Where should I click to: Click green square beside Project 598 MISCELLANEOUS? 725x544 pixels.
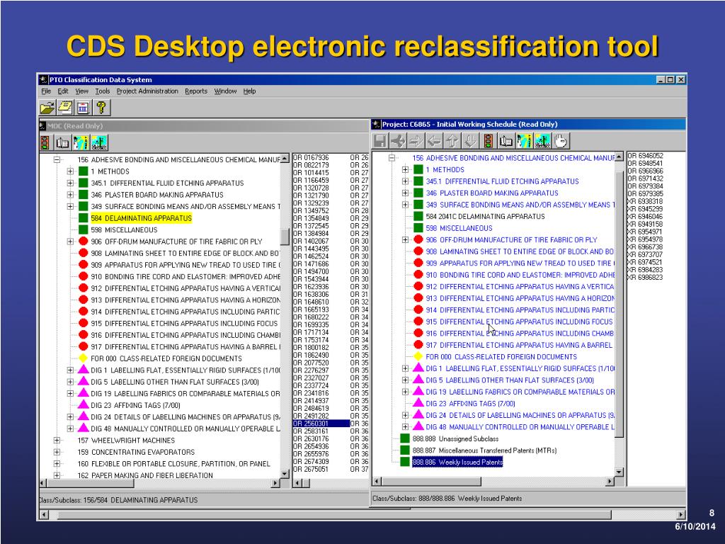418,227
